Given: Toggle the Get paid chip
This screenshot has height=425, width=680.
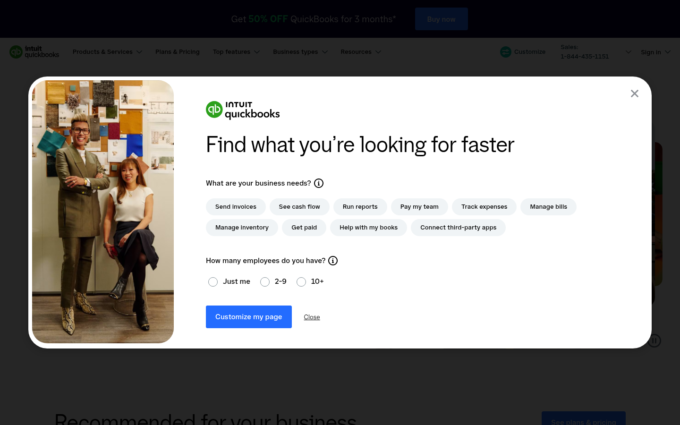Looking at the screenshot, I should point(304,228).
